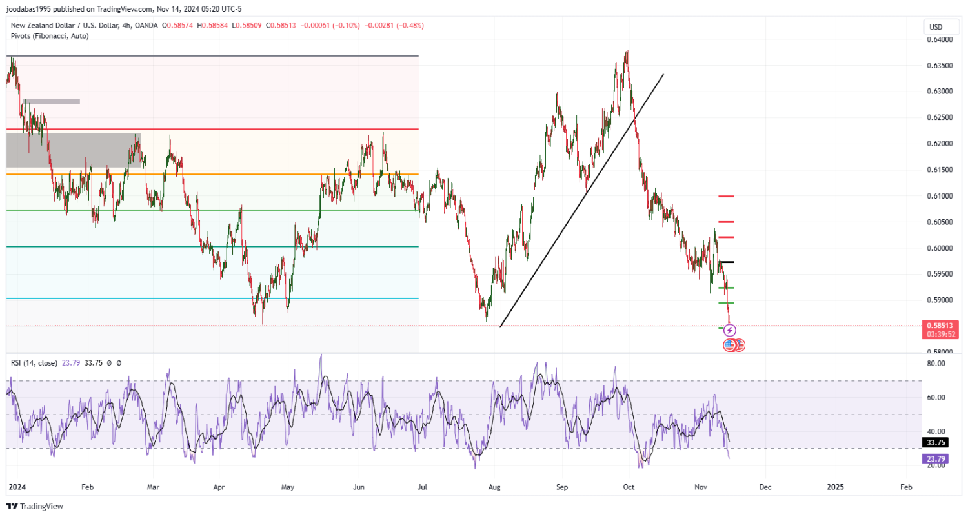Viewport: 968px width, 517px height.
Task: Click the New Zealand Dollar / U.S. Dollar title
Action: pyautogui.click(x=68, y=26)
